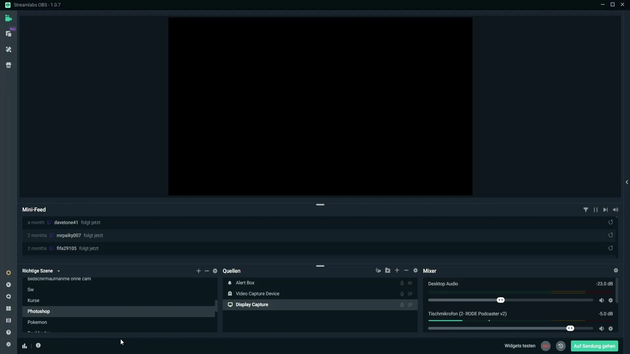Start recording with REC button
The height and width of the screenshot is (354, 630).
click(546, 346)
